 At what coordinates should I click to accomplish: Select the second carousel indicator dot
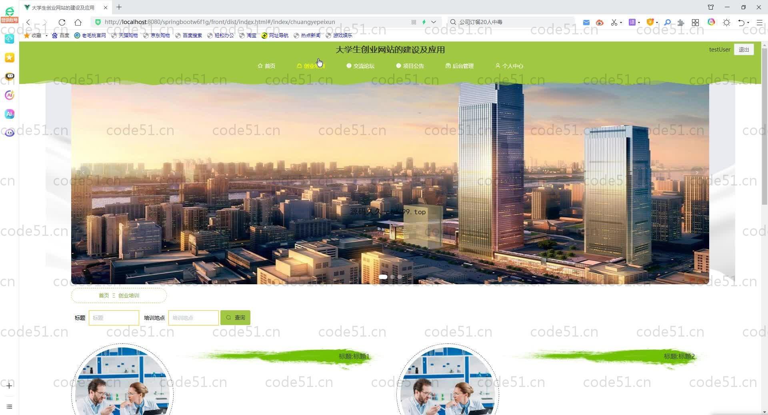tap(392, 277)
